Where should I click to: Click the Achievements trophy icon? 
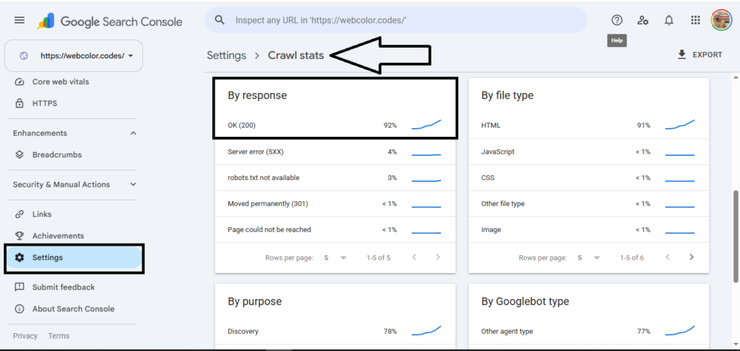(20, 236)
